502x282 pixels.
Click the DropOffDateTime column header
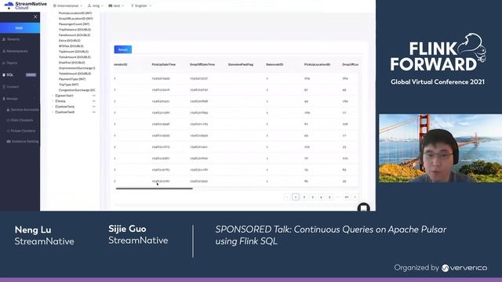click(x=202, y=64)
